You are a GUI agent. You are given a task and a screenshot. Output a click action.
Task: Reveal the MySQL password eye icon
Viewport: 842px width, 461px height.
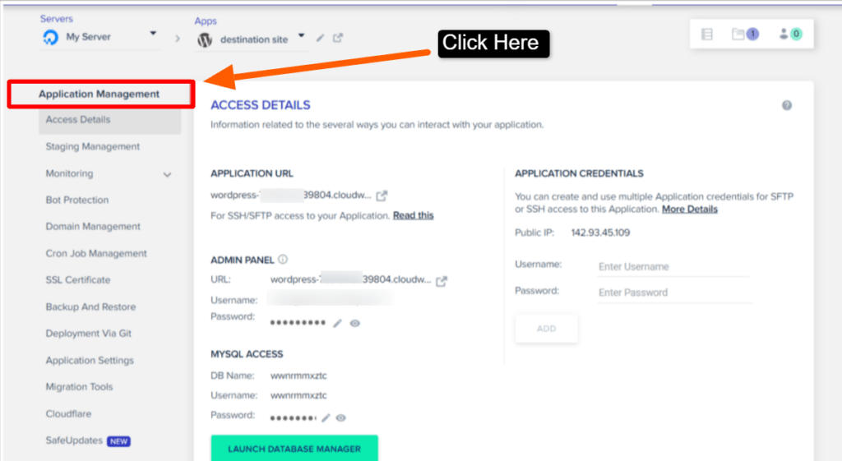click(341, 417)
